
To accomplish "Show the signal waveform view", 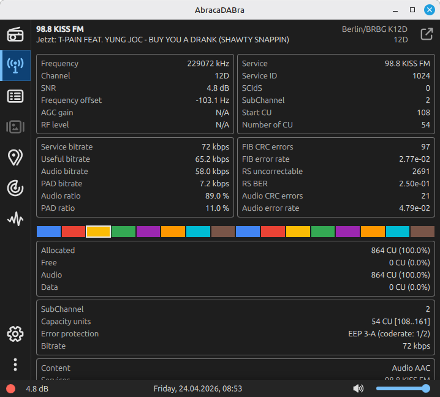I will [15, 219].
